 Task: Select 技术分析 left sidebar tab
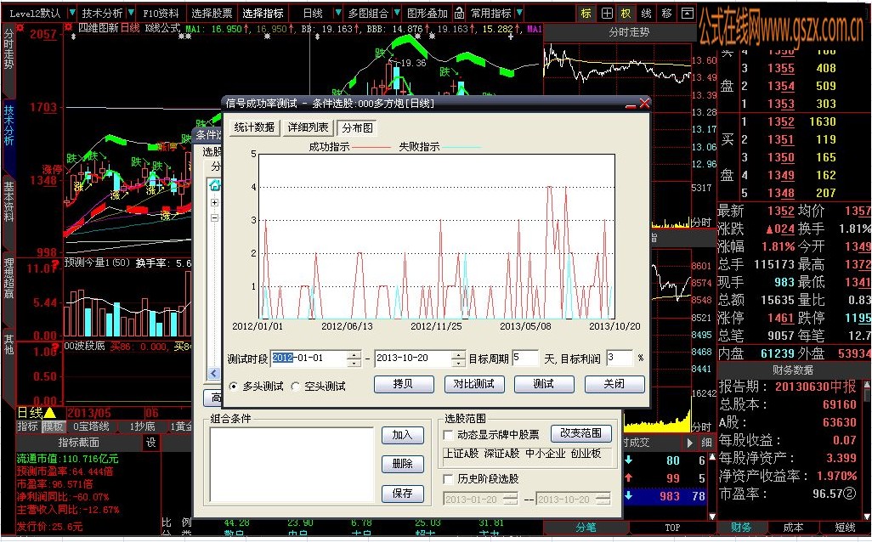[x=8, y=126]
